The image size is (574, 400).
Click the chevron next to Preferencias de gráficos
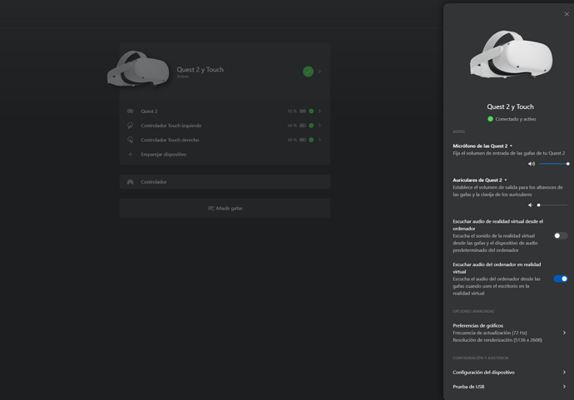[564, 333]
